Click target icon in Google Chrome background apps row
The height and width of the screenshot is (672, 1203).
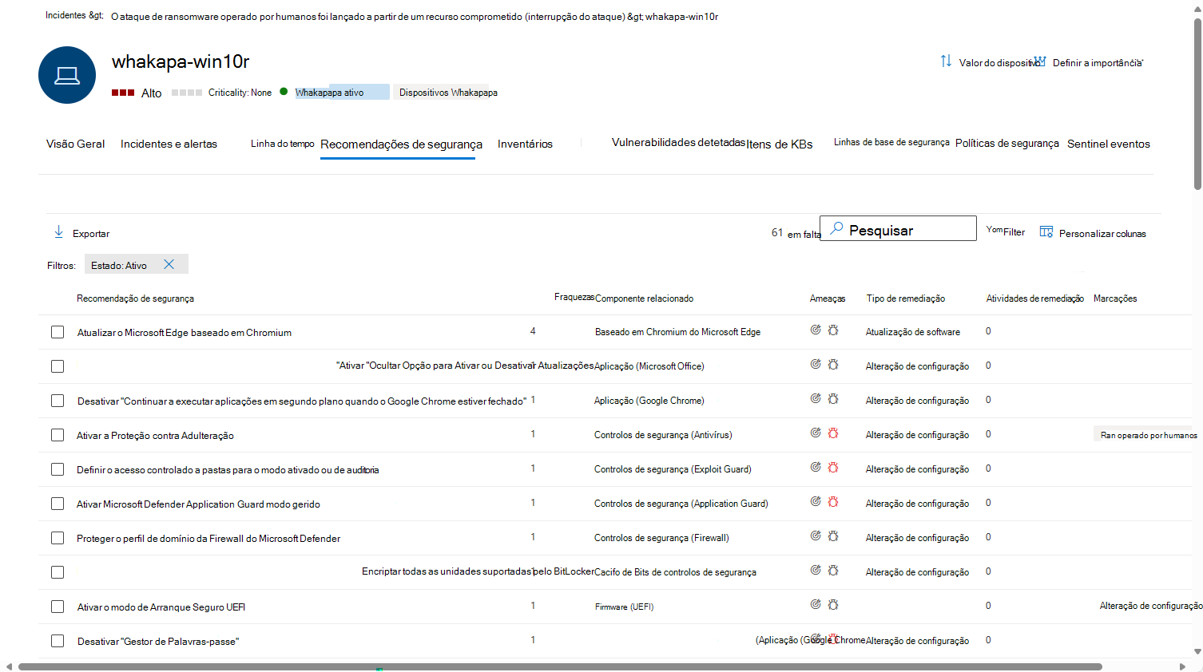[x=816, y=398]
